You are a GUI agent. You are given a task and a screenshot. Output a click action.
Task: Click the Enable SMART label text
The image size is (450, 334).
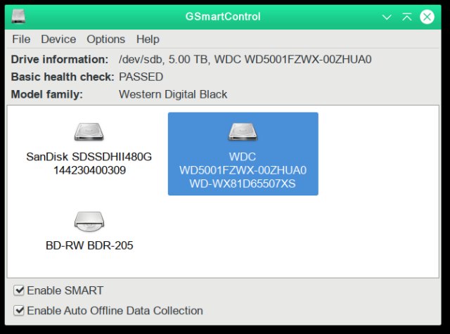[65, 290]
